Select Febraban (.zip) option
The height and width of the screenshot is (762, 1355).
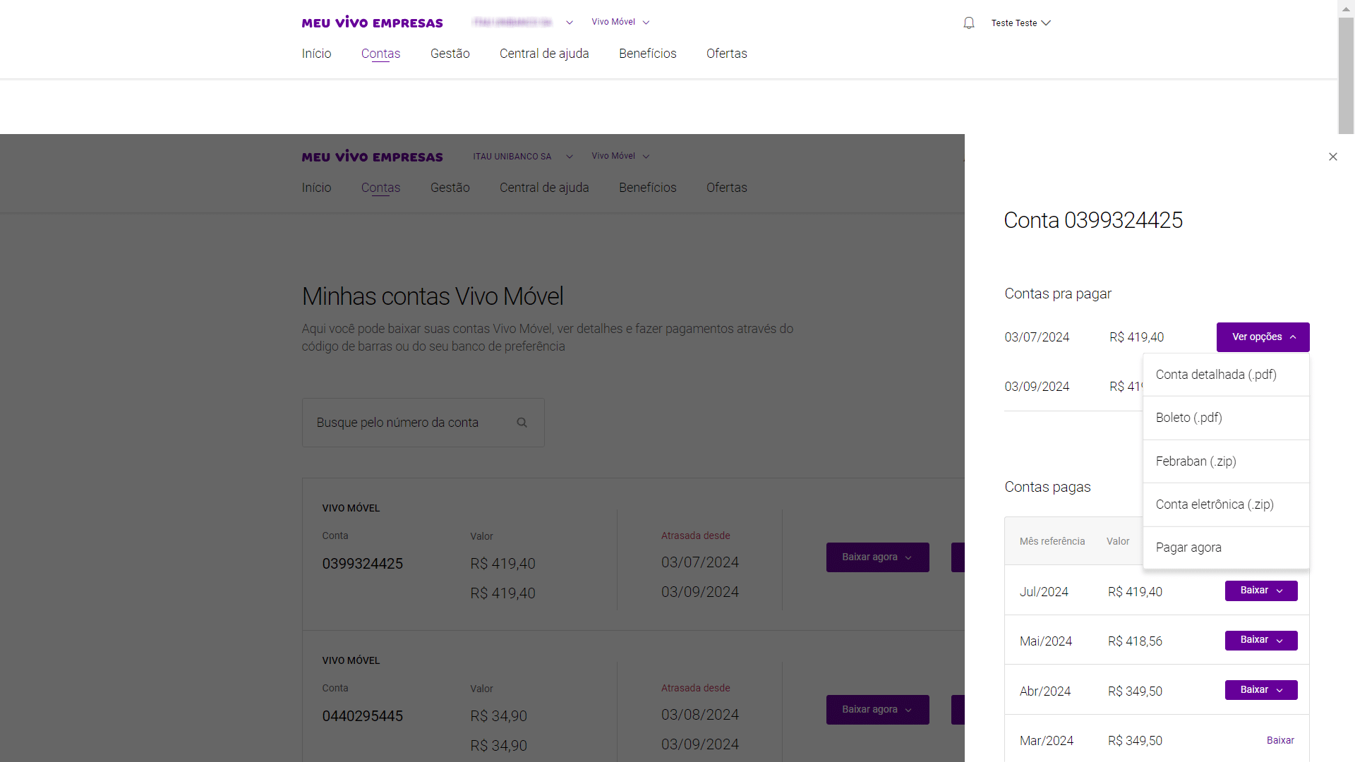point(1227,461)
